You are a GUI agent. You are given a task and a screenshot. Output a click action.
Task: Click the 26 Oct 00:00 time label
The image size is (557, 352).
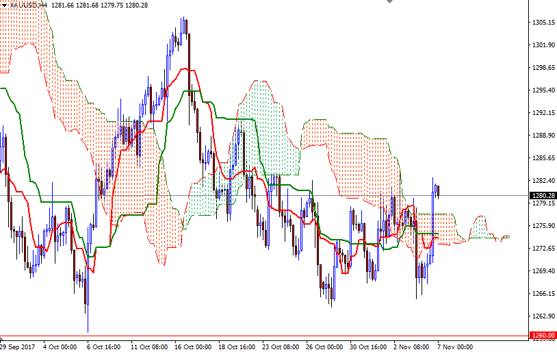point(324,347)
